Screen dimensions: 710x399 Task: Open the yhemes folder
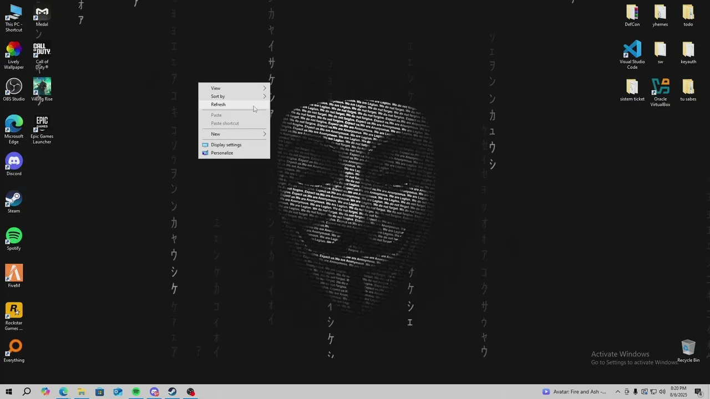click(x=660, y=16)
